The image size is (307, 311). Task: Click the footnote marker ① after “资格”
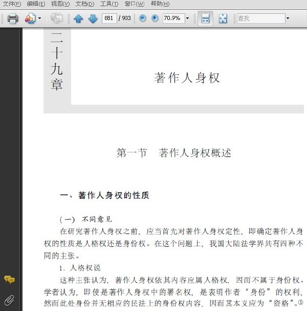[301, 302]
